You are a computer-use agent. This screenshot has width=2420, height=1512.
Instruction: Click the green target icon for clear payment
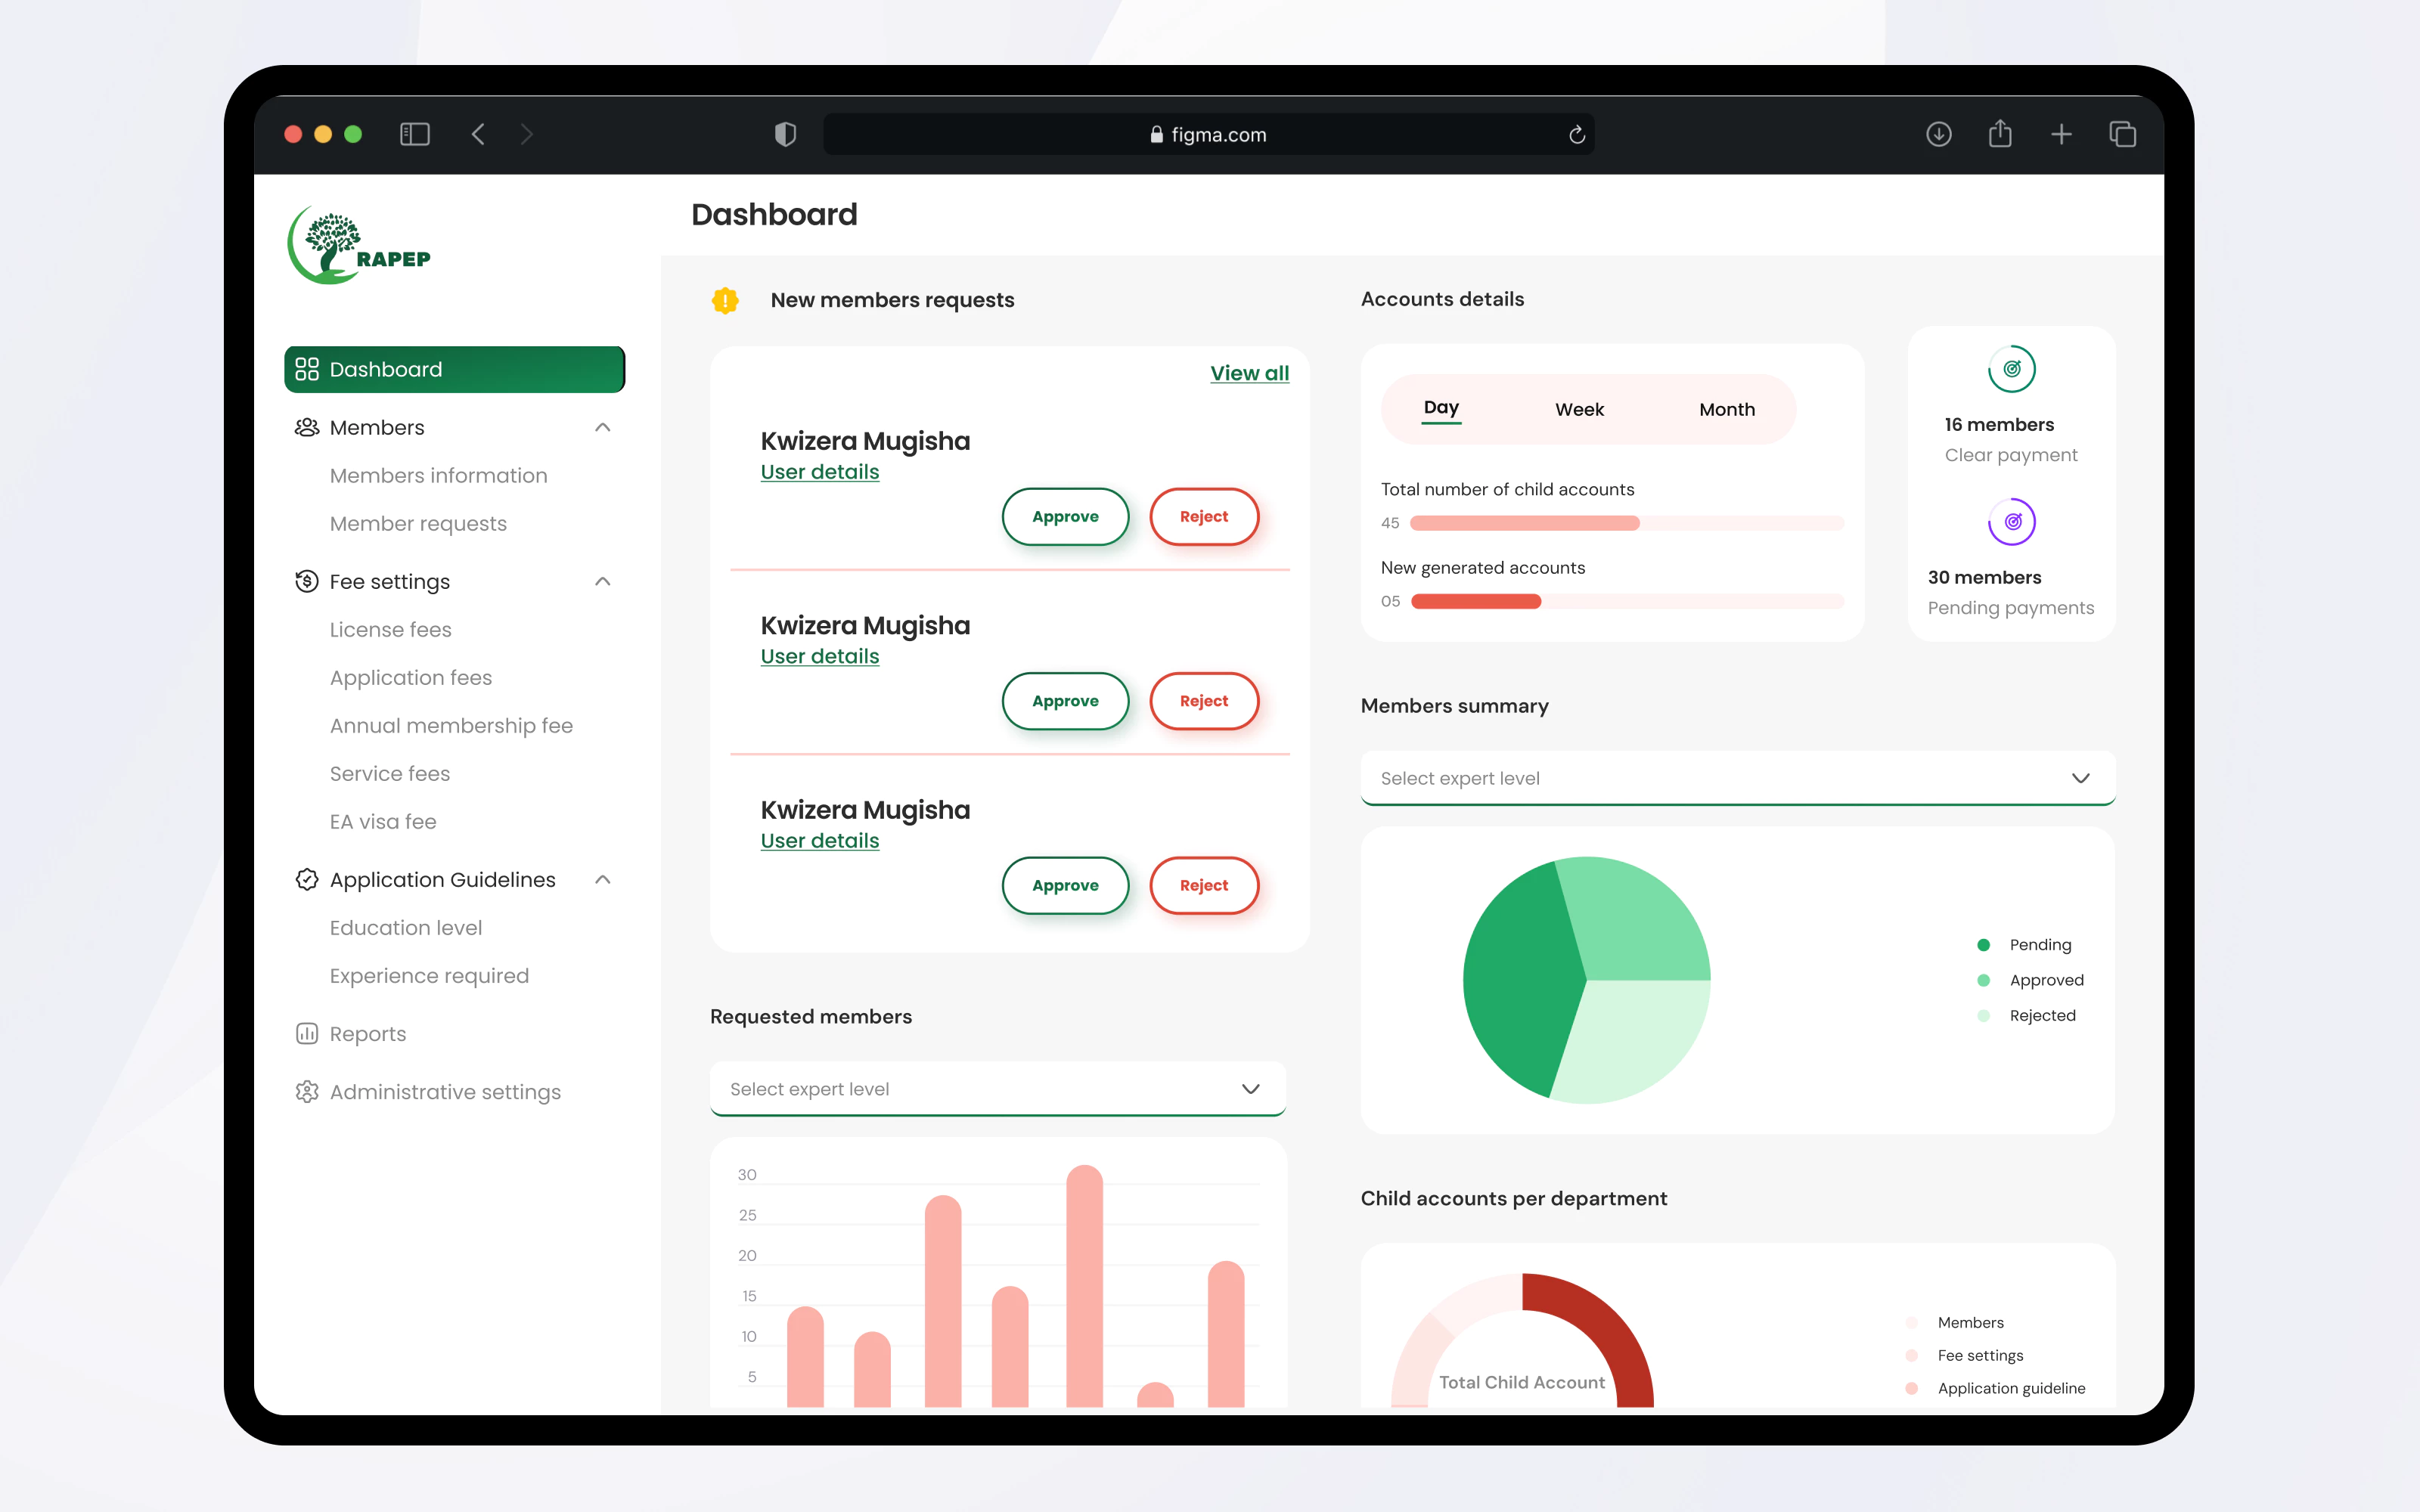coord(2012,369)
